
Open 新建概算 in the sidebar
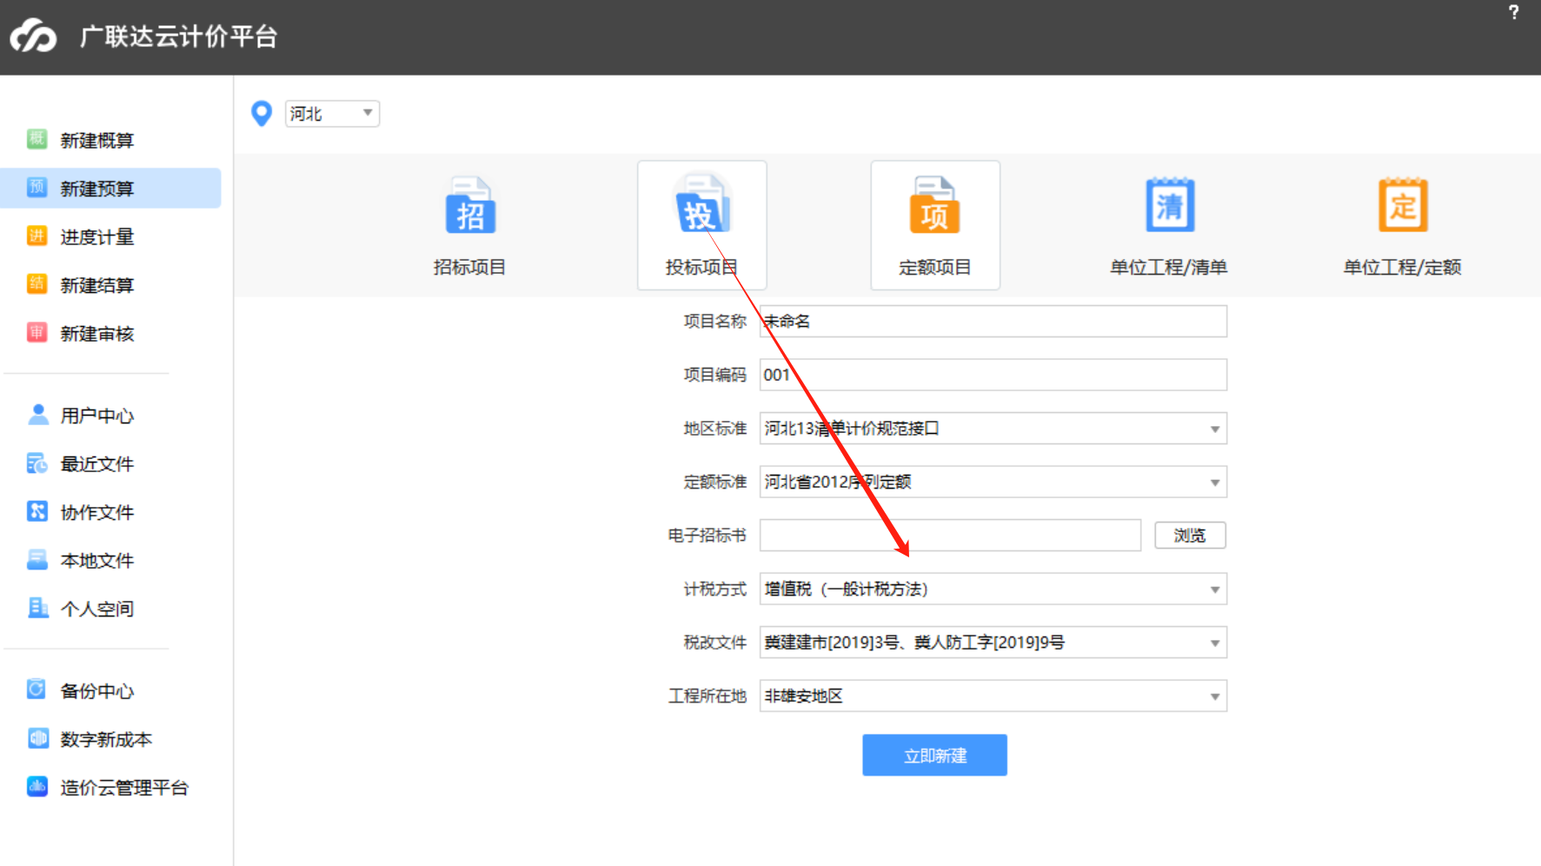coord(96,140)
